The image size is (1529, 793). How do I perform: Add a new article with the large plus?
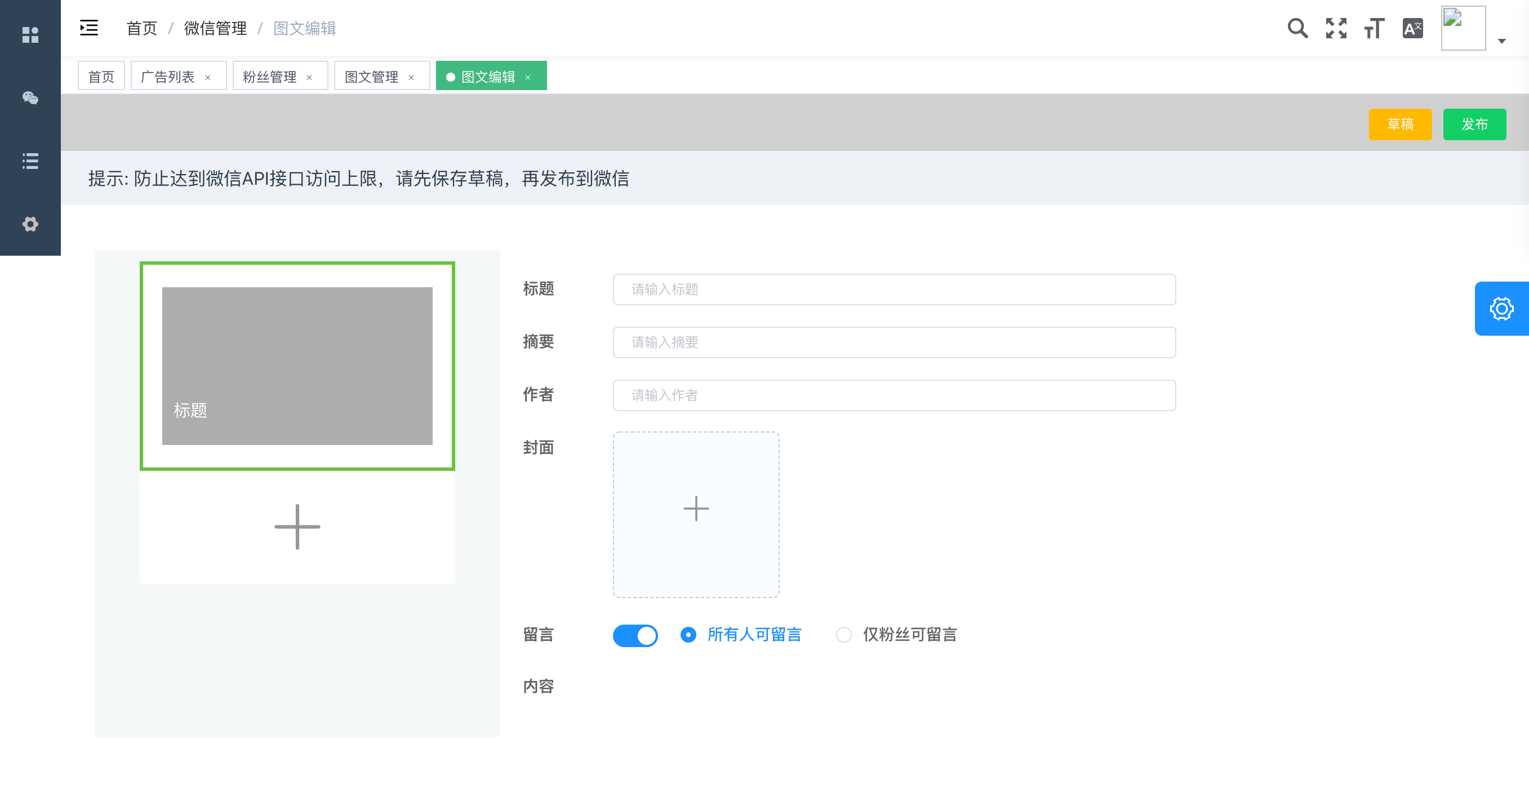[297, 527]
